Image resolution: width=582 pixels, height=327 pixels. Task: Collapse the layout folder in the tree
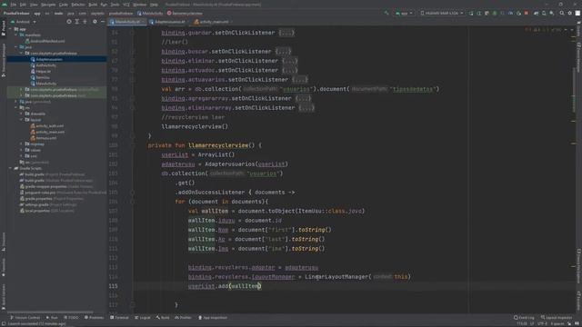coord(21,120)
